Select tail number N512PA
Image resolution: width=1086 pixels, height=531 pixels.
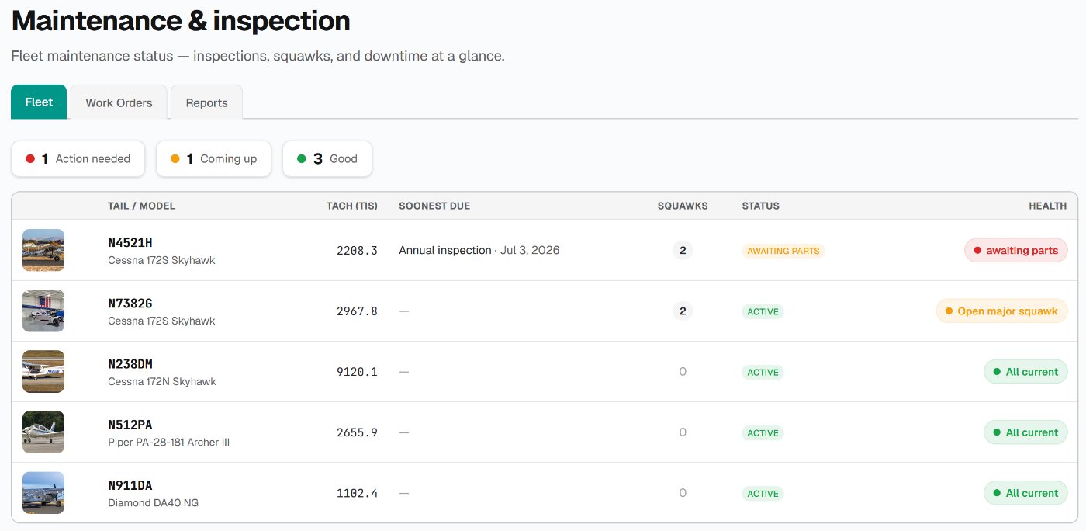130,425
